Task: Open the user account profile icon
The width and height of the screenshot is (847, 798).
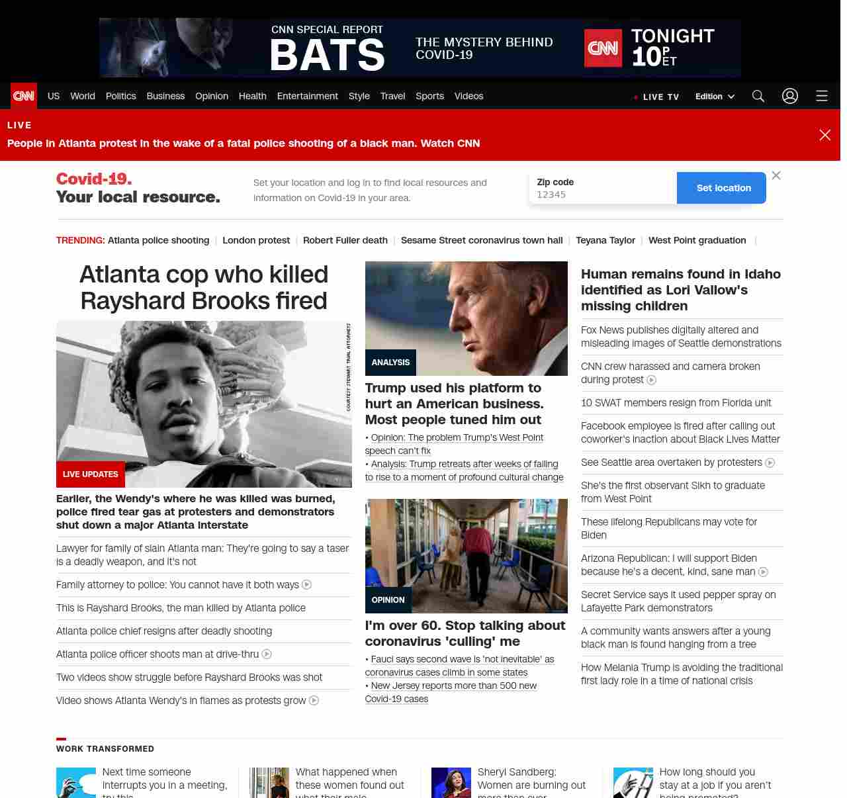Action: [790, 96]
